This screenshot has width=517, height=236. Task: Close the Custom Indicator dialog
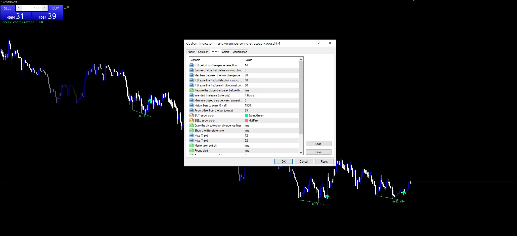point(330,43)
